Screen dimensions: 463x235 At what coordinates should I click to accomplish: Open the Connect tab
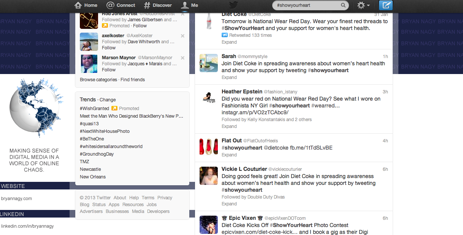pyautogui.click(x=121, y=5)
